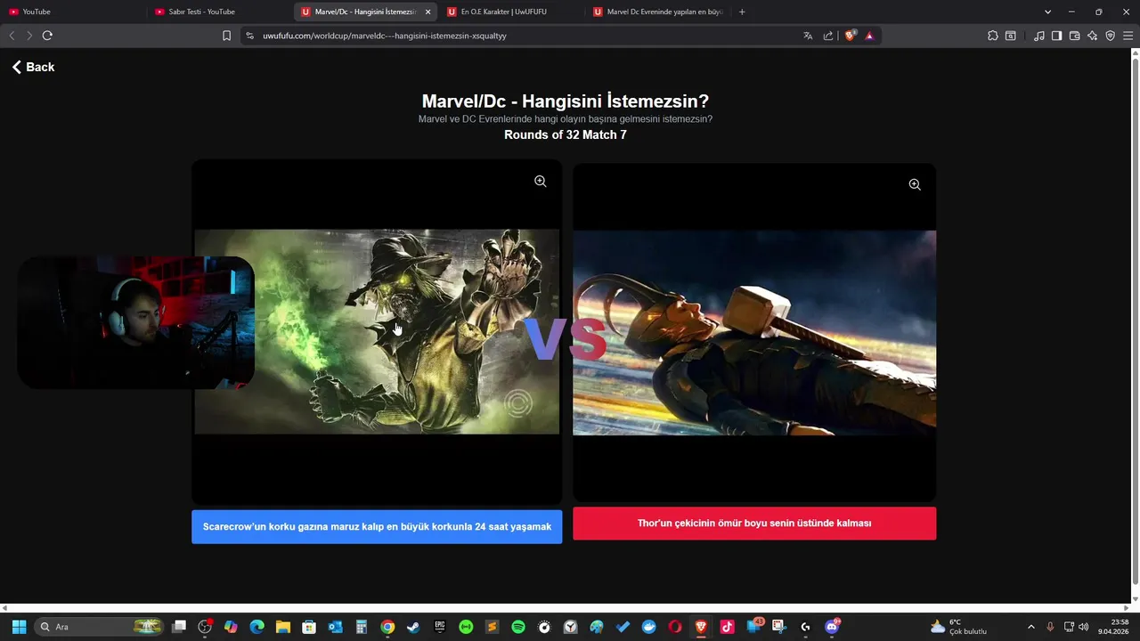Open Brave Shields lion icon
Image resolution: width=1140 pixels, height=641 pixels.
click(x=851, y=36)
